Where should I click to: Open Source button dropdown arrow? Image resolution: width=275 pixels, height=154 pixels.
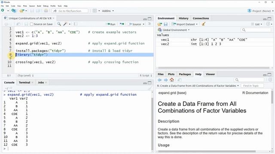click(x=144, y=24)
